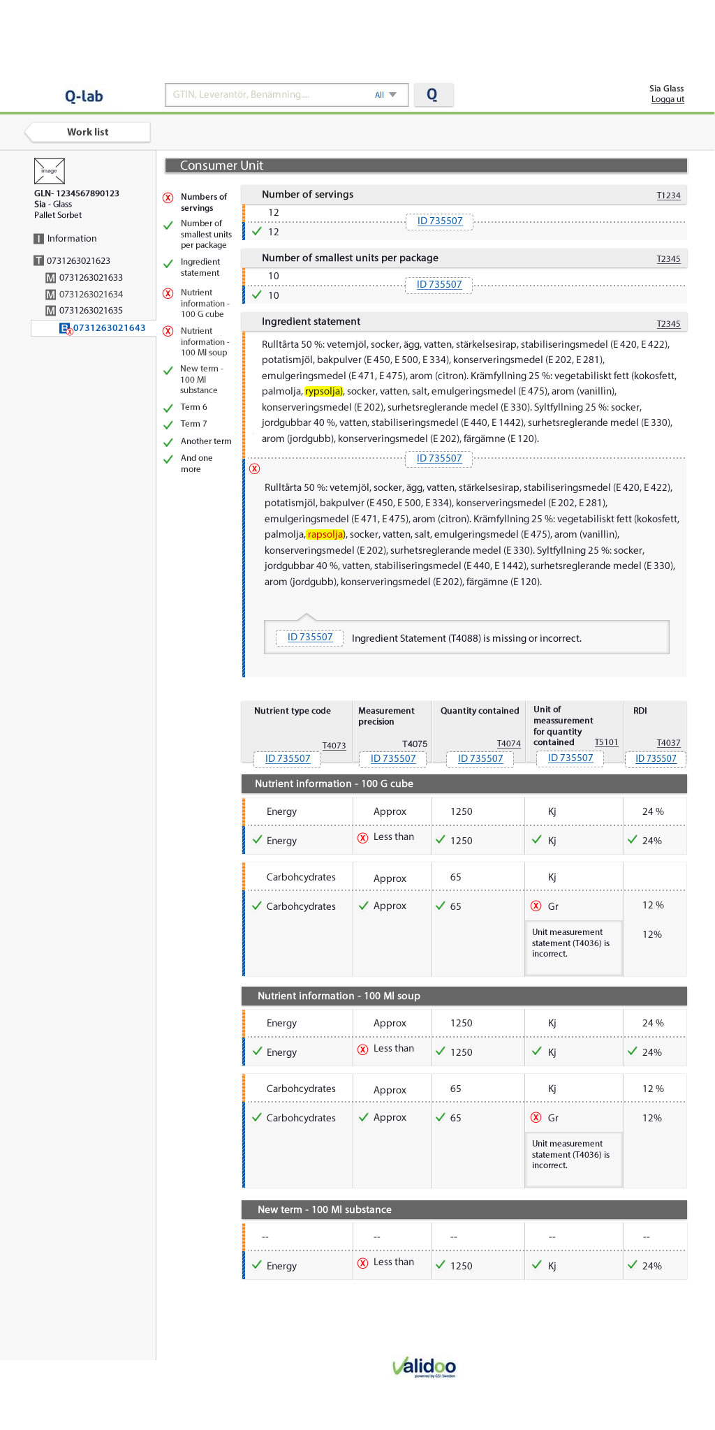Screen dimensions: 715x1430
Task: Click the red error icon next to Numbers of servings
Action: coord(168,198)
